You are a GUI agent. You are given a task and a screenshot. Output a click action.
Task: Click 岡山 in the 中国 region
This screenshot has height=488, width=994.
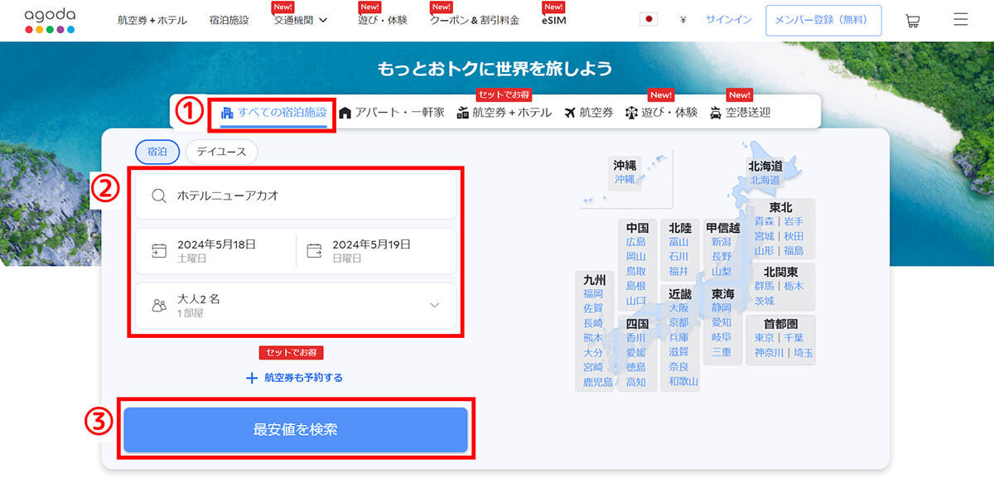(635, 257)
